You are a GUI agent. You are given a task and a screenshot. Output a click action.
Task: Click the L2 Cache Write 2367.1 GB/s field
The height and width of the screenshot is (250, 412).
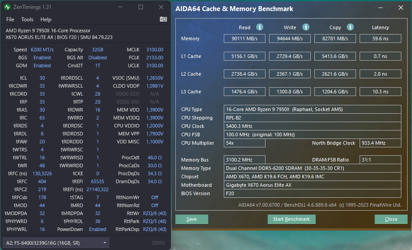tap(290, 74)
